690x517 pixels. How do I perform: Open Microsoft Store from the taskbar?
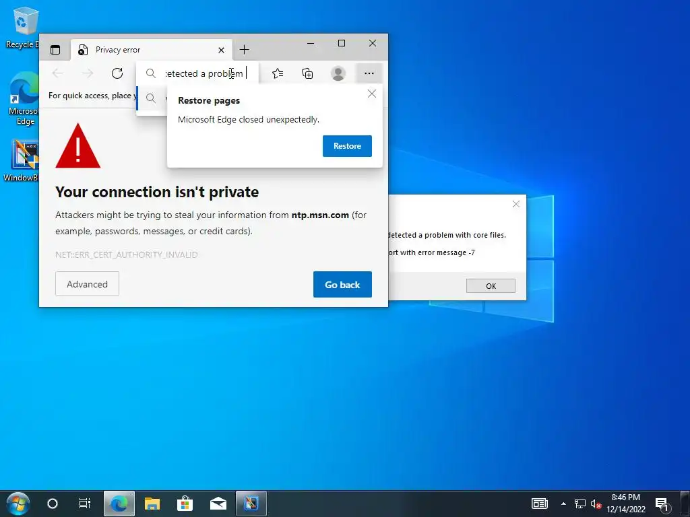click(185, 504)
